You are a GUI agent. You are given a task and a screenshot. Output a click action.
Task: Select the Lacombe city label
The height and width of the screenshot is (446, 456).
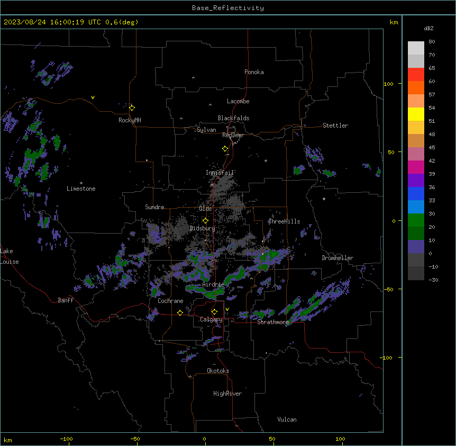(x=238, y=101)
